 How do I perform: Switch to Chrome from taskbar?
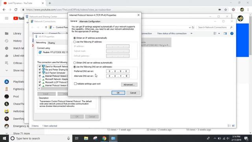[x=104, y=138]
